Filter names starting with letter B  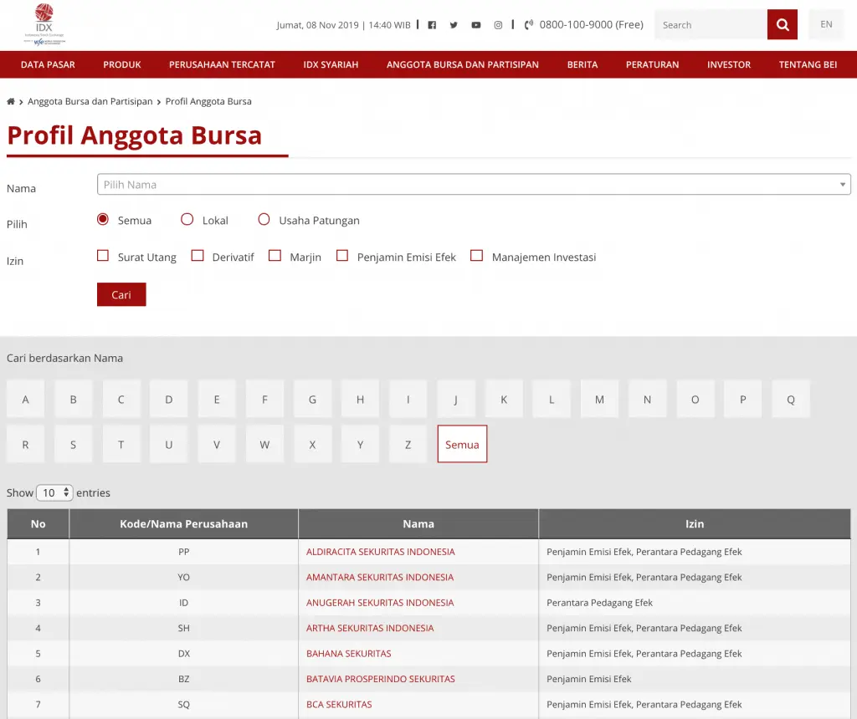(73, 399)
